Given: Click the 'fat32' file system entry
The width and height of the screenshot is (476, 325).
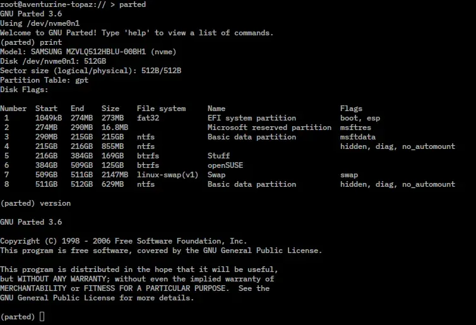Looking at the screenshot, I should tap(148, 118).
